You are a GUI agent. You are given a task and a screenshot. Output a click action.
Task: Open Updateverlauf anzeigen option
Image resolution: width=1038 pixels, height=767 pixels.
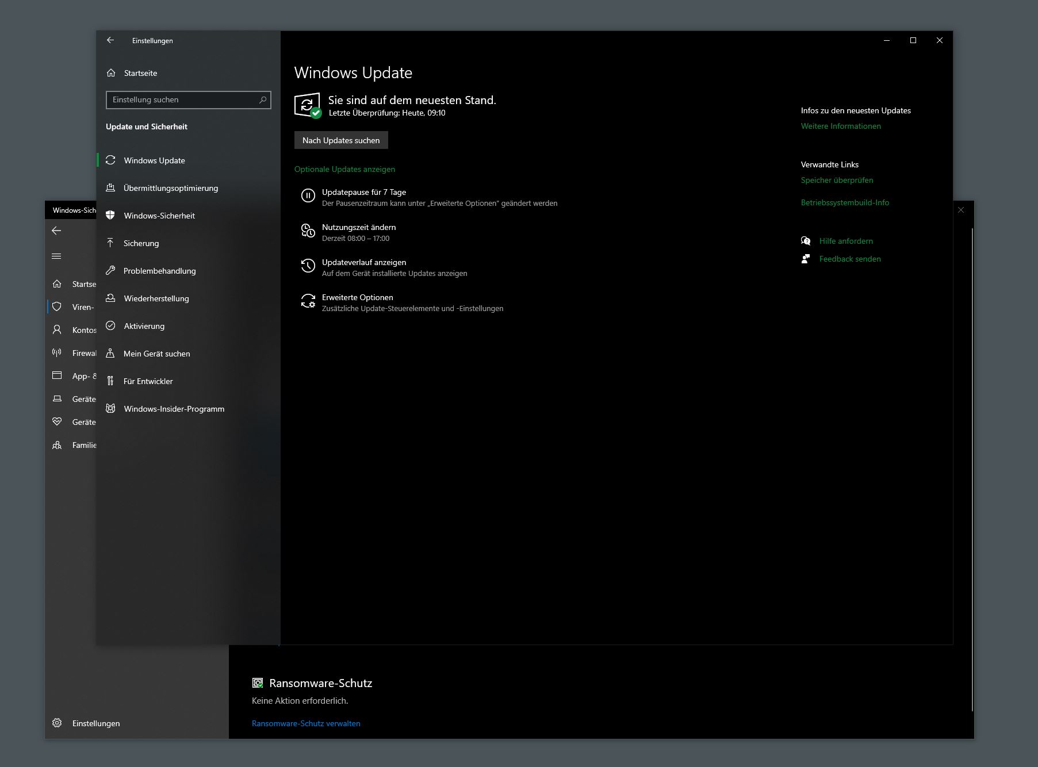(384, 267)
